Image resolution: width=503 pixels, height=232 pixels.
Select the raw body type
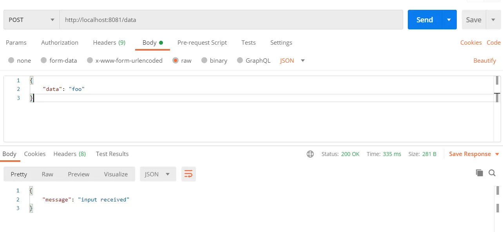click(182, 60)
